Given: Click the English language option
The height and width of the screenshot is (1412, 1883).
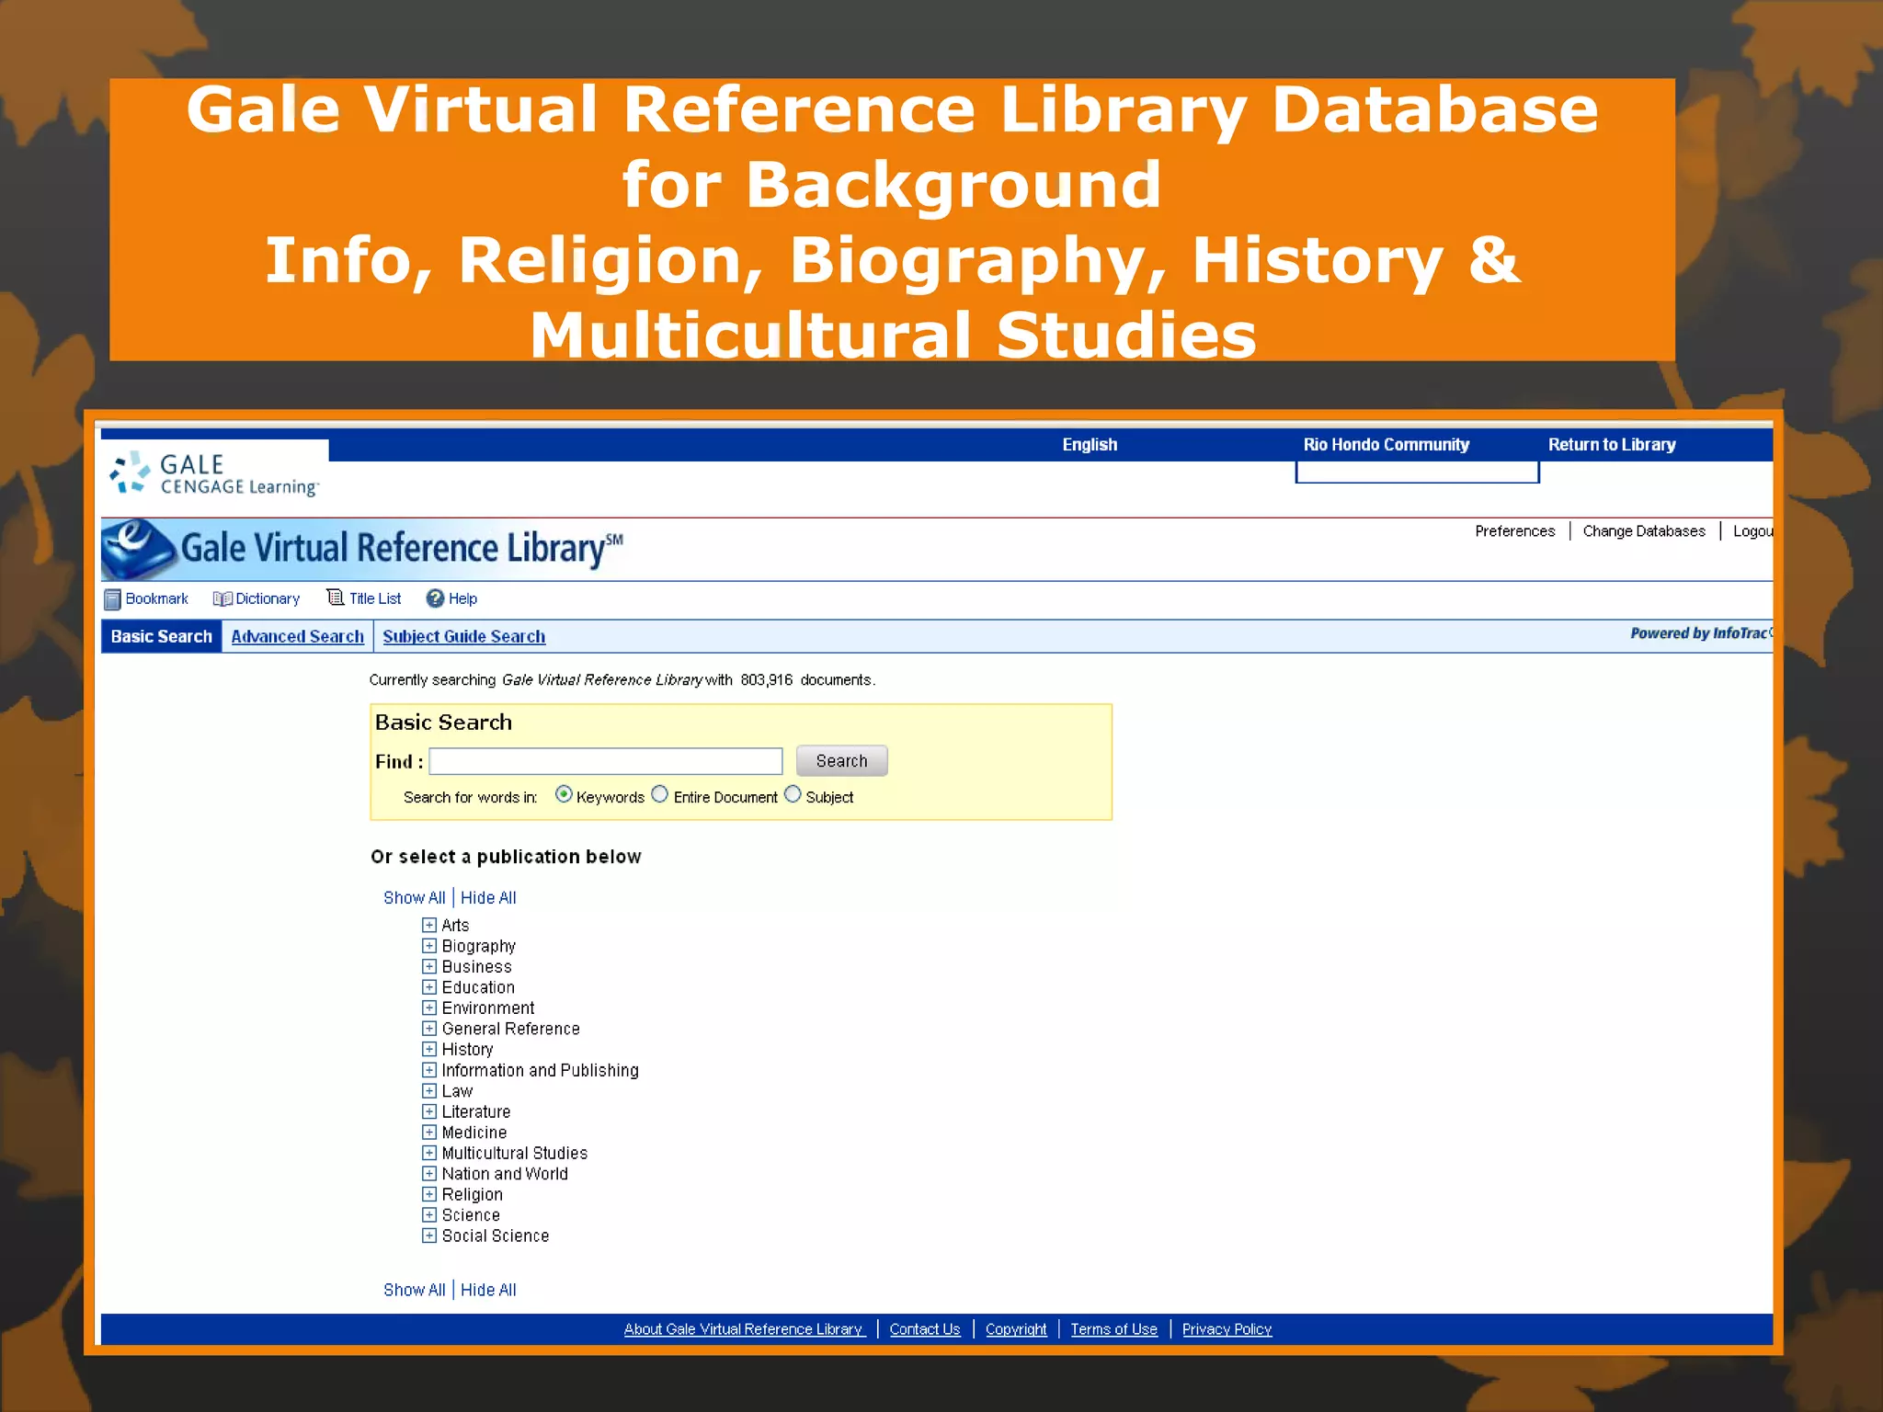Looking at the screenshot, I should click(x=1090, y=445).
